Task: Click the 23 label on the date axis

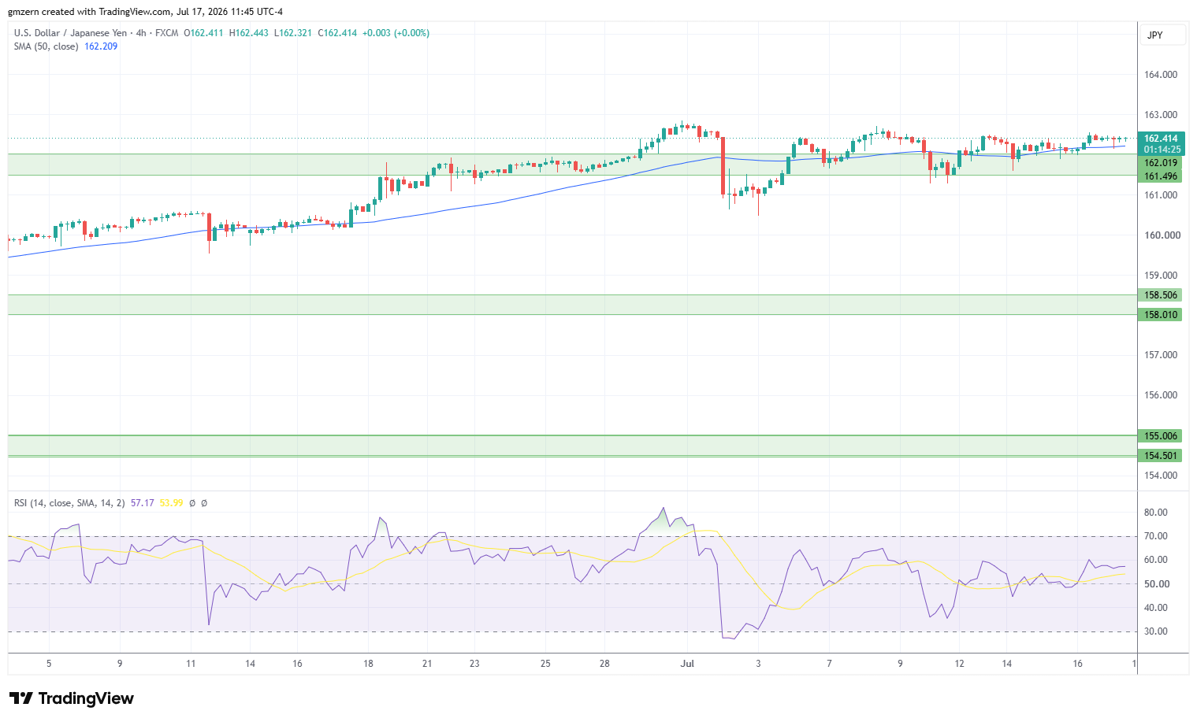Action: click(x=474, y=664)
